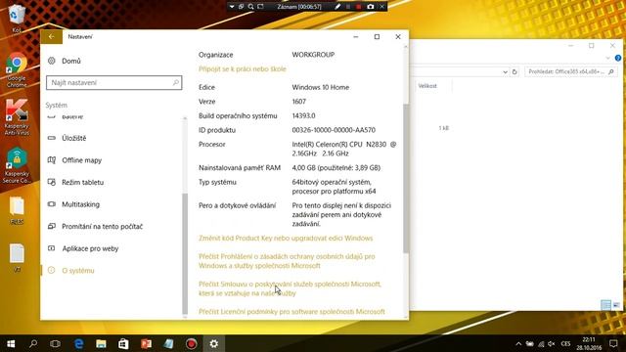Image resolution: width=626 pixels, height=352 pixels.
Task: Click the build number 14393.0
Action: point(303,115)
